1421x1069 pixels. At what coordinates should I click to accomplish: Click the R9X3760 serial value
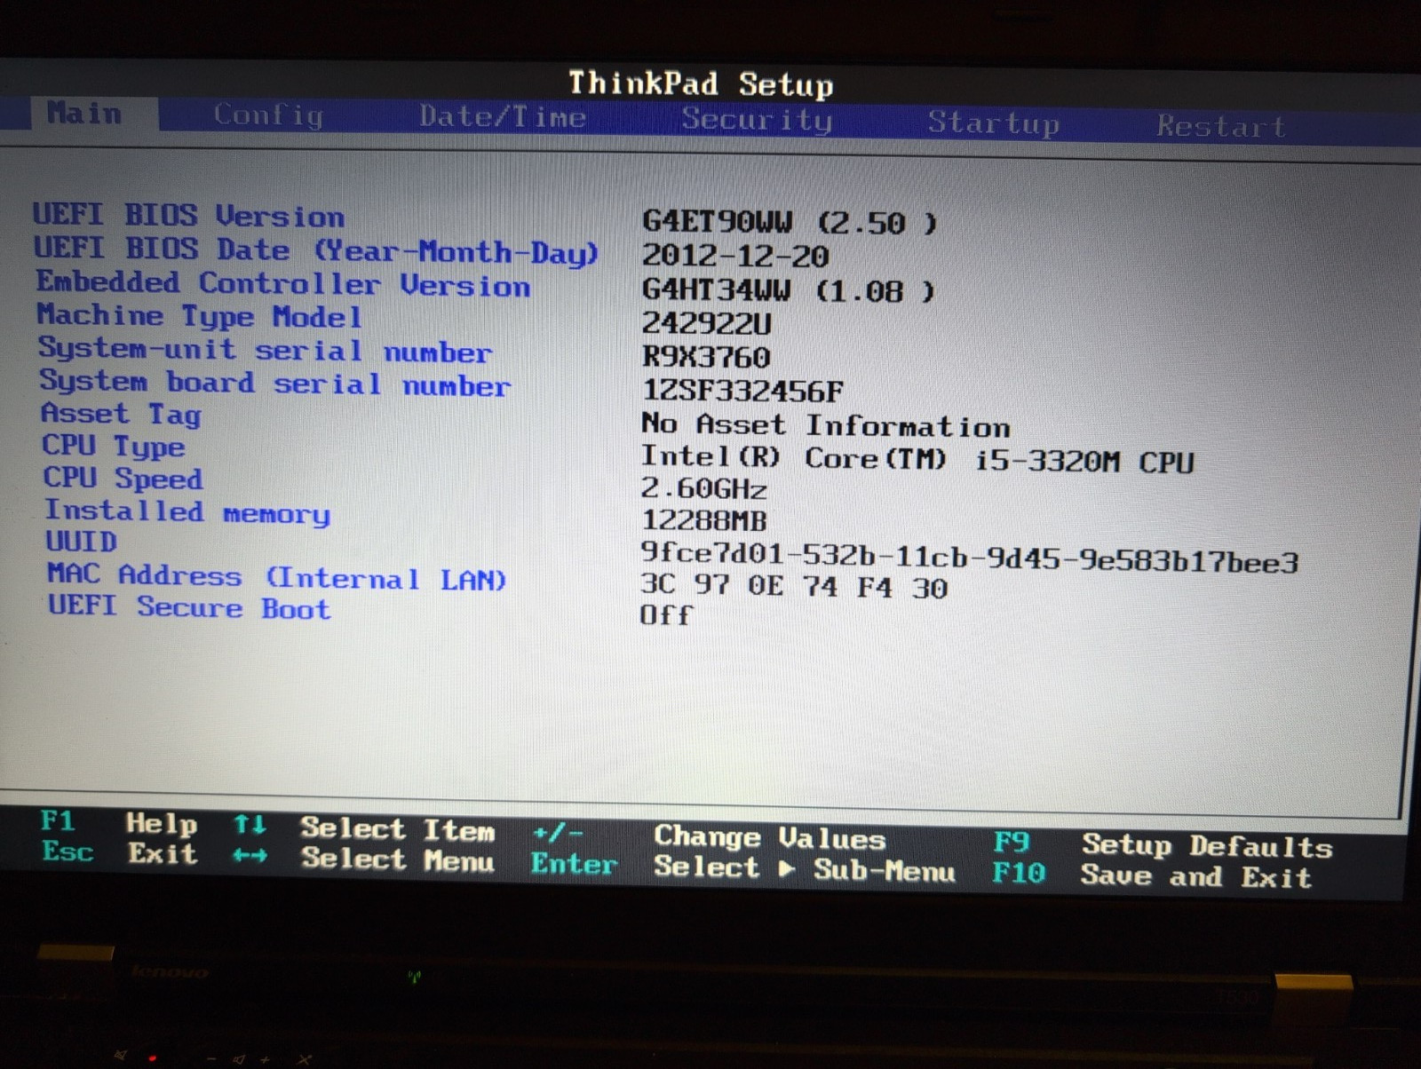[x=706, y=357]
